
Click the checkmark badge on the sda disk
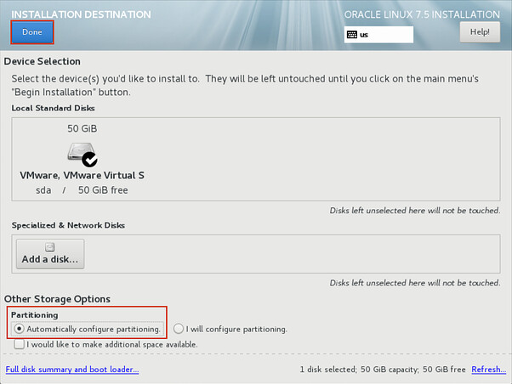click(89, 159)
